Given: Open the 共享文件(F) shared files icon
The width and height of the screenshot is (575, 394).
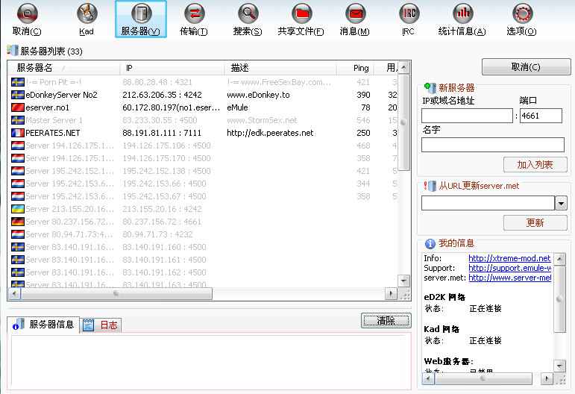Looking at the screenshot, I should click(301, 14).
